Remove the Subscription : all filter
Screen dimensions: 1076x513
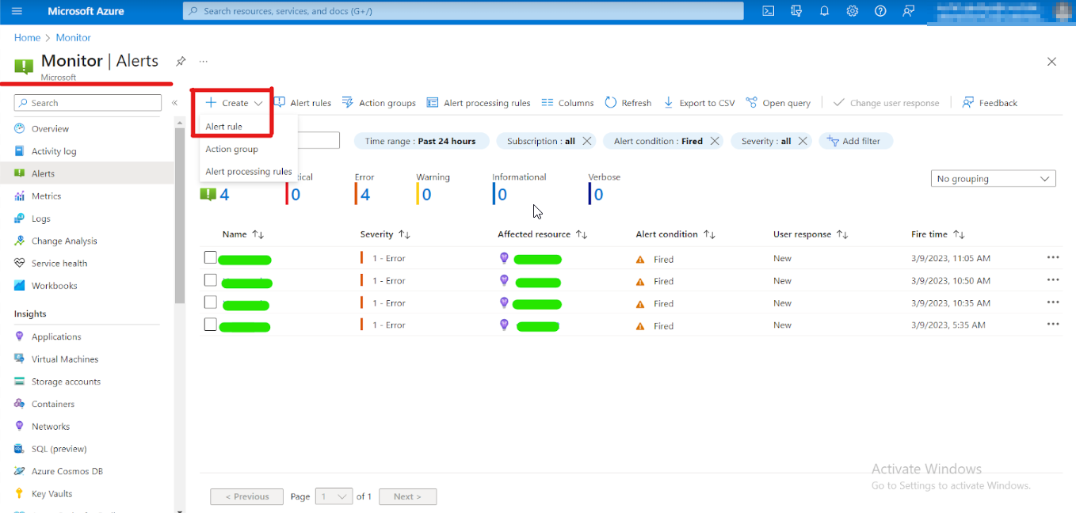tap(587, 141)
